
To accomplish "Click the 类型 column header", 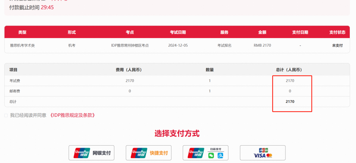I will (22, 32).
